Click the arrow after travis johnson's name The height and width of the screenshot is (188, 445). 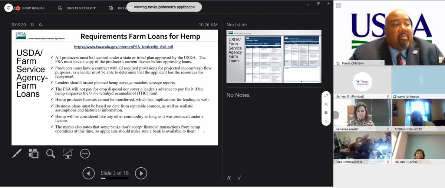(x=382, y=63)
